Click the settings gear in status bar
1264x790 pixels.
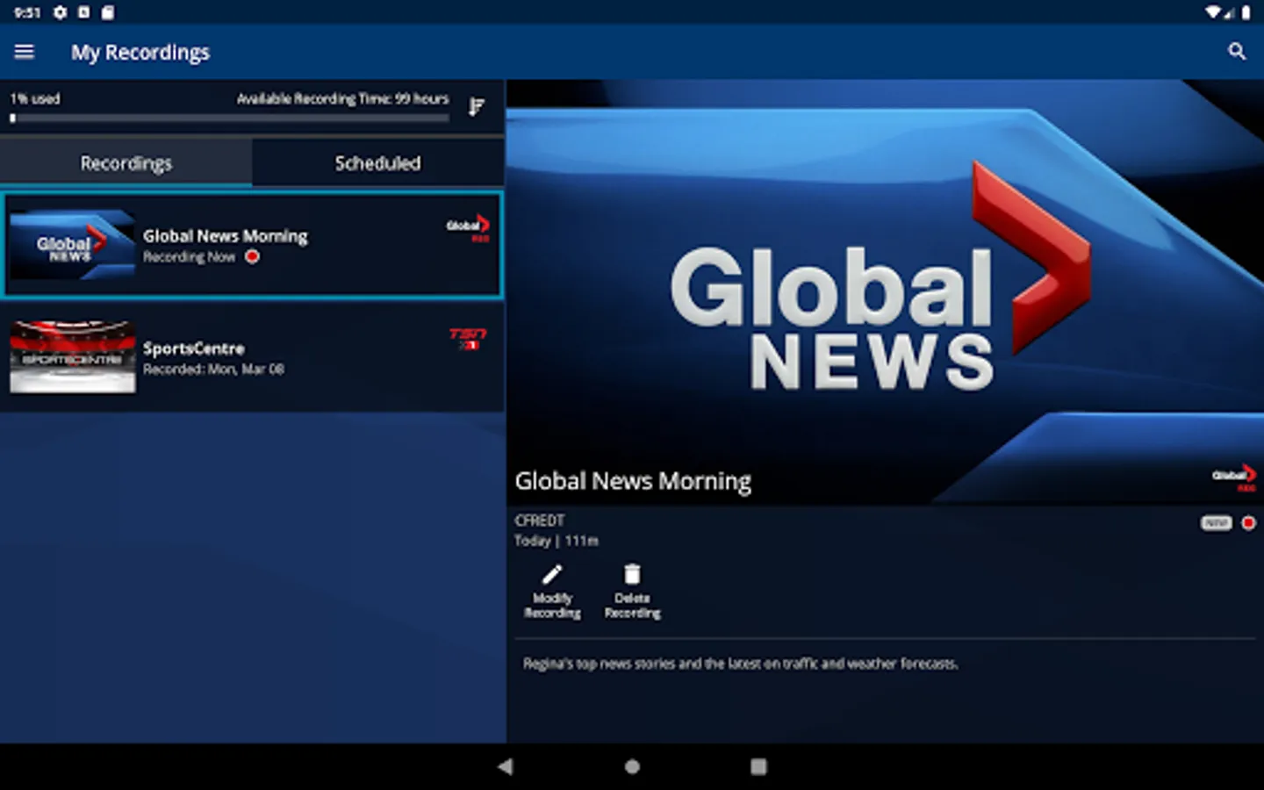(x=60, y=12)
